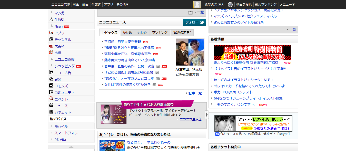Click the コミュニティ sidebar icon
This screenshot has height=151, width=346.
point(51,92)
